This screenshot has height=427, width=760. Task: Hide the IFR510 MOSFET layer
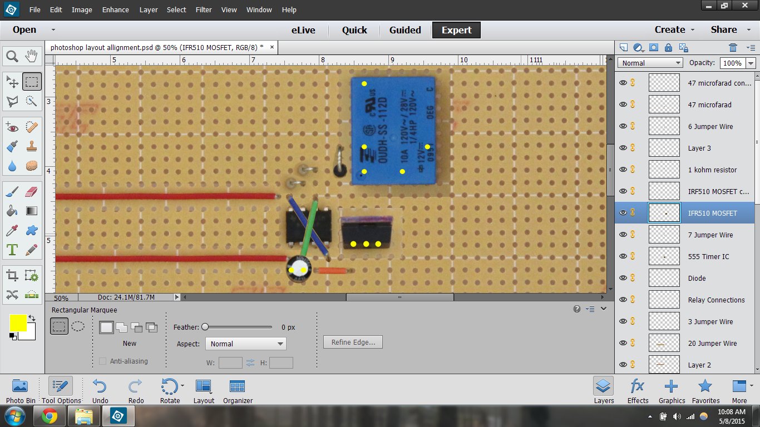pyautogui.click(x=623, y=213)
